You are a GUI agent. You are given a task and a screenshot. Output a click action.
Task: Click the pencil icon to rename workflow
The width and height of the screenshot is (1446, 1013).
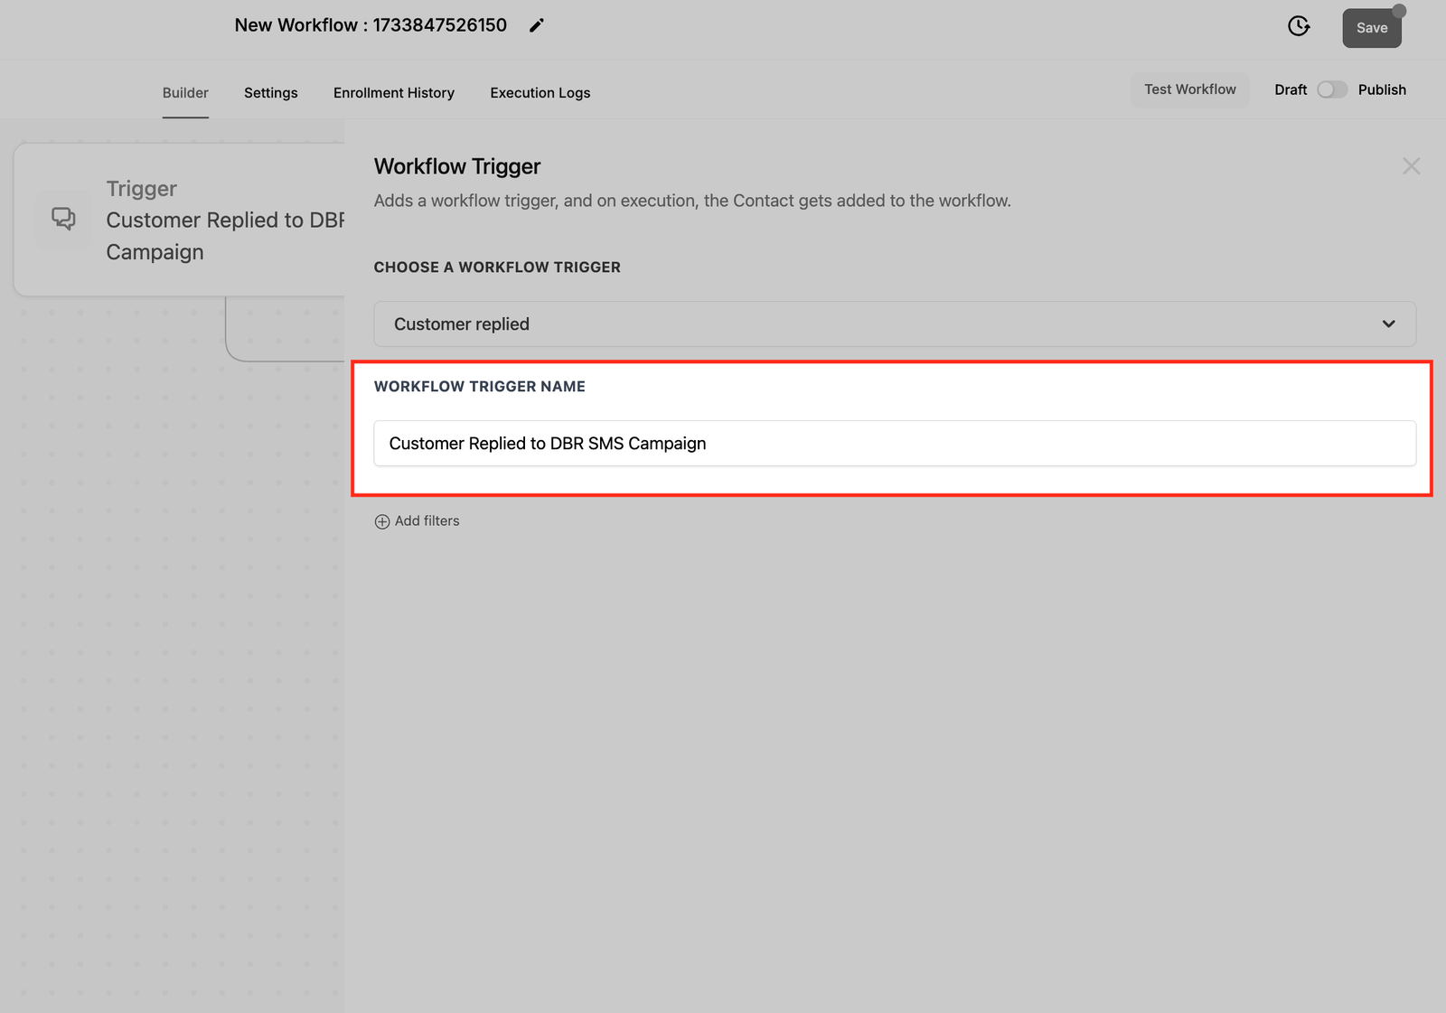(x=536, y=26)
